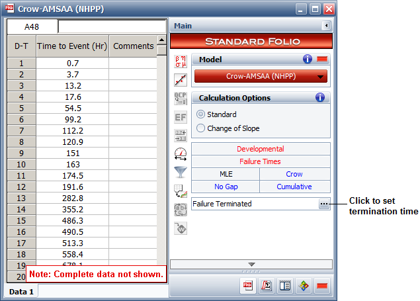
Task: Click the Cumulative setting link
Action: click(x=294, y=187)
